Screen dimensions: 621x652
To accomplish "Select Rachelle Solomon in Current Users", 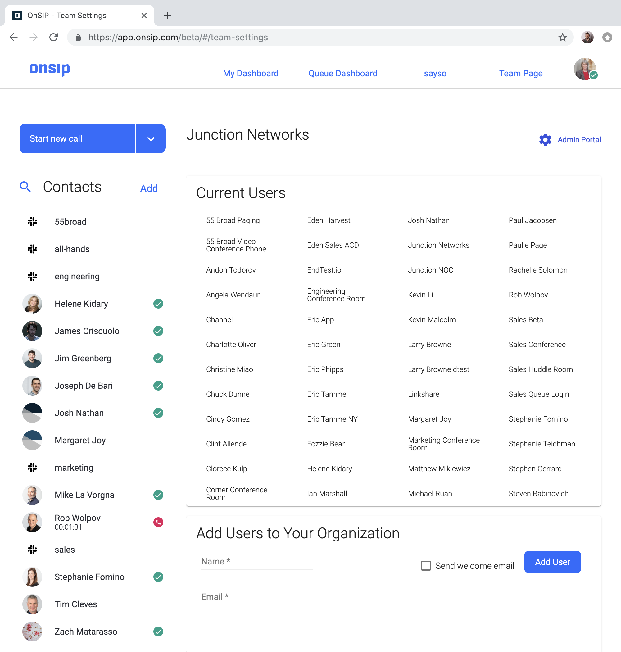I will point(538,270).
